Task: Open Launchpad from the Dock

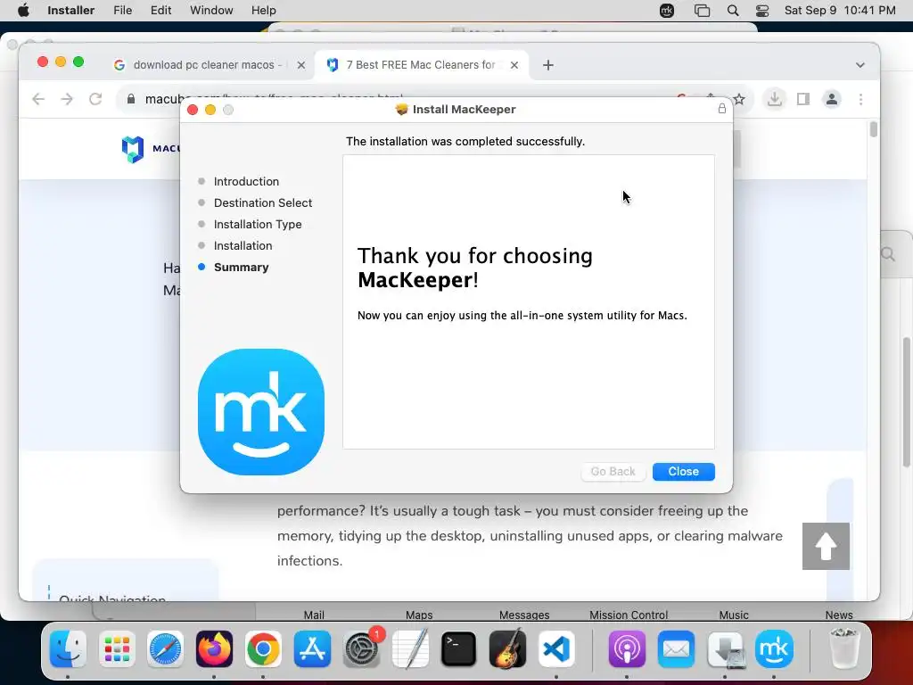Action: (117, 649)
